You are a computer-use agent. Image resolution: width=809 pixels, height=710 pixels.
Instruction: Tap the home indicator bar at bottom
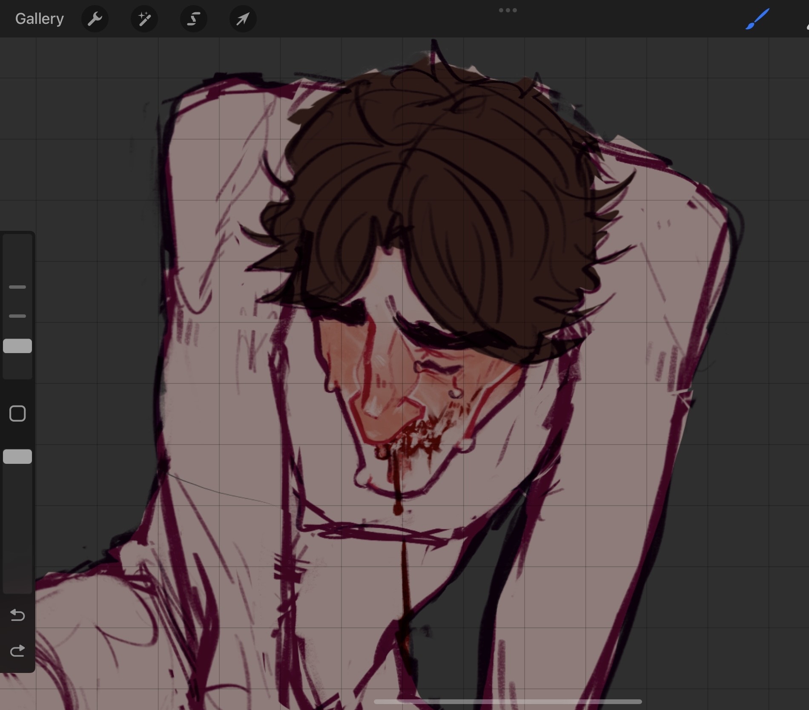508,701
